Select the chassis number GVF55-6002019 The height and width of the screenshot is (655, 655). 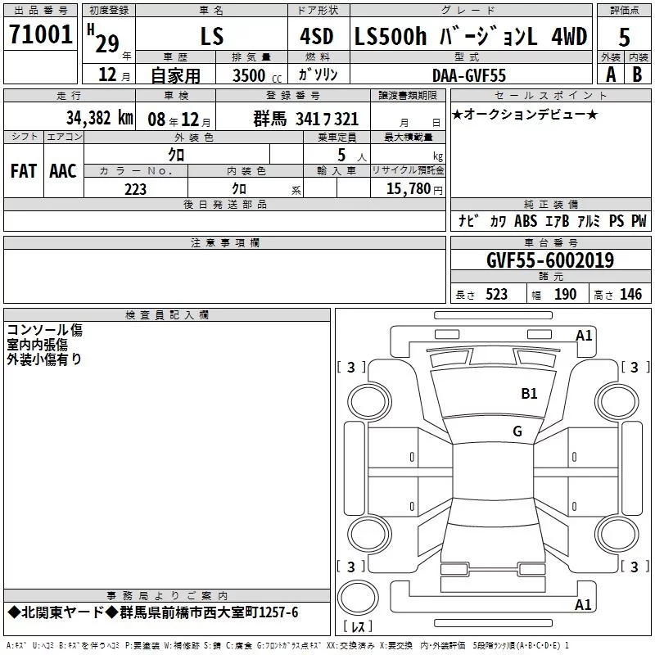pyautogui.click(x=550, y=260)
